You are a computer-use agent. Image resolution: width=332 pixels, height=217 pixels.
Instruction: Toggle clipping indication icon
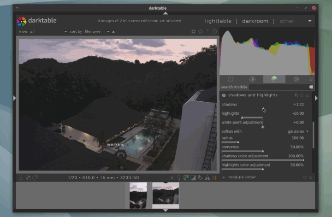(x=193, y=178)
